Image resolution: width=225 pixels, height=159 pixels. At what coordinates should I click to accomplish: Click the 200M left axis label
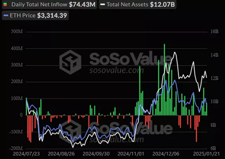(x=17, y=82)
